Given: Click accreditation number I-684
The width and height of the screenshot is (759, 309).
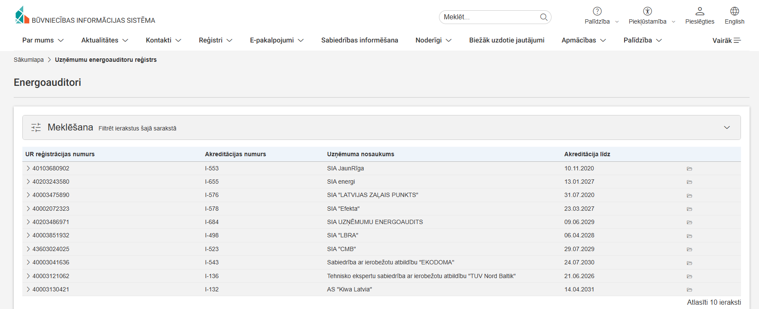Looking at the screenshot, I should pos(212,222).
